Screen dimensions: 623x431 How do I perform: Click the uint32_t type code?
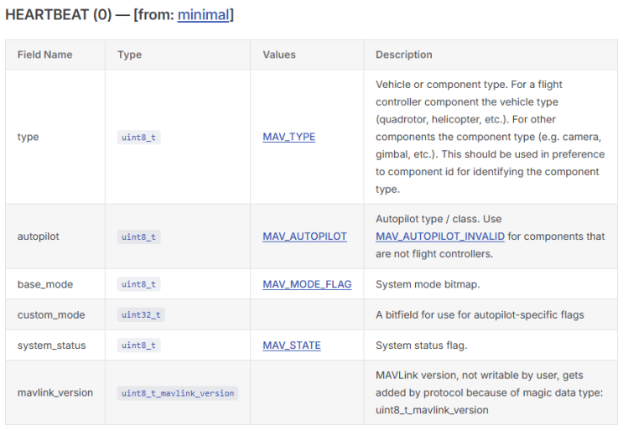point(141,315)
